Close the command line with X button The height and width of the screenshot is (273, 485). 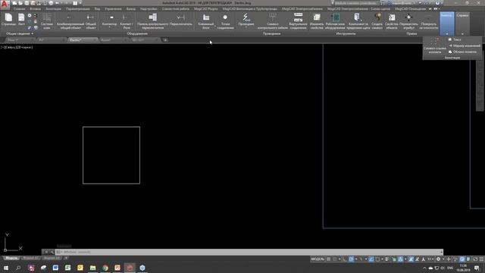click(x=46, y=252)
